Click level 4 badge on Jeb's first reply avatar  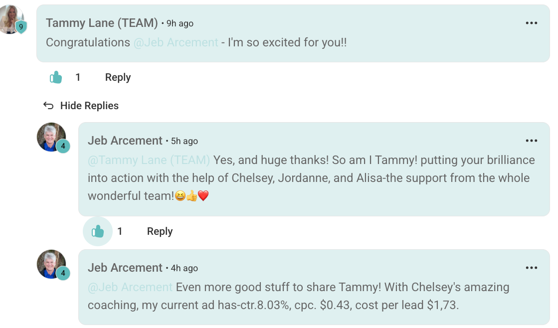pos(63,146)
